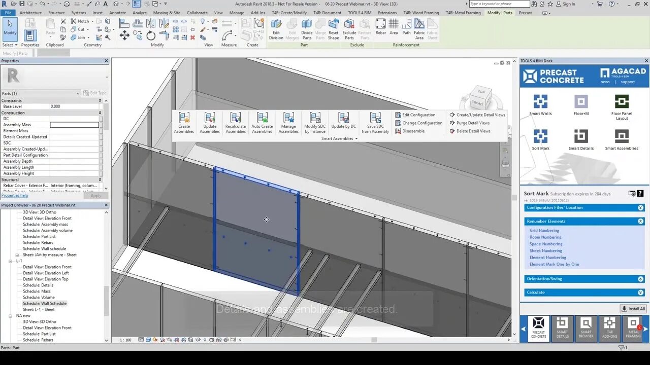Open Sort Mark tool in dock
Viewport: 650px width, 365px height.
540,139
